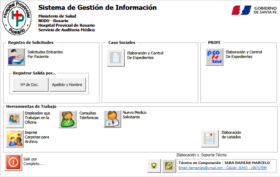The image size is (280, 177).
Task: Click the Herramientas de Trabajo heading
Action: click(31, 106)
